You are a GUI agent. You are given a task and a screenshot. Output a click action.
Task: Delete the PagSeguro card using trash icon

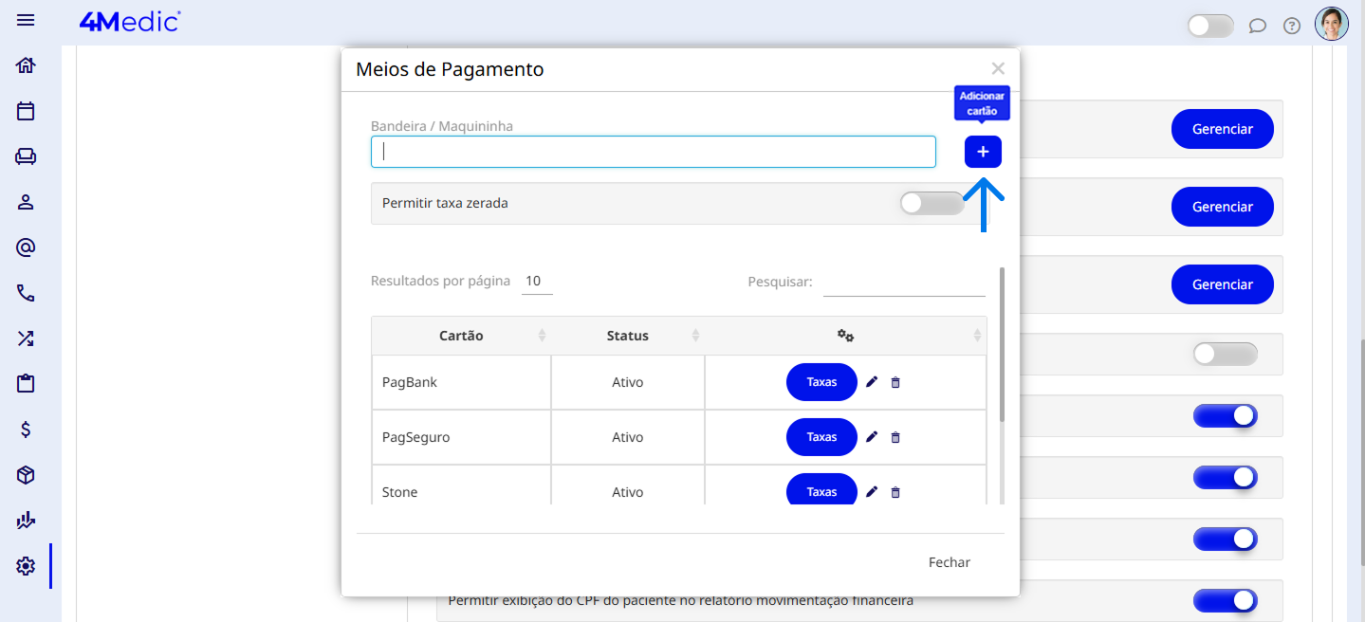click(x=895, y=437)
